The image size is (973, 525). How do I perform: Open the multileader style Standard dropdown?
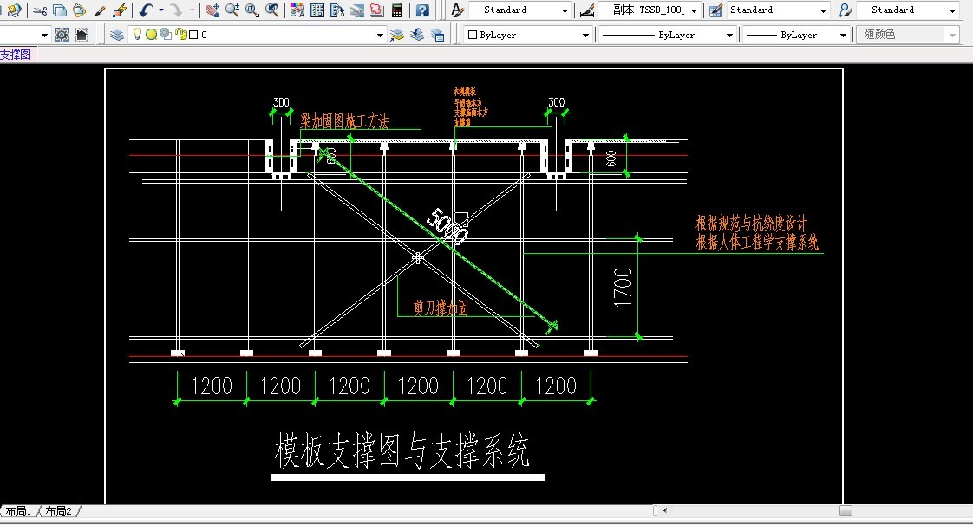click(953, 10)
